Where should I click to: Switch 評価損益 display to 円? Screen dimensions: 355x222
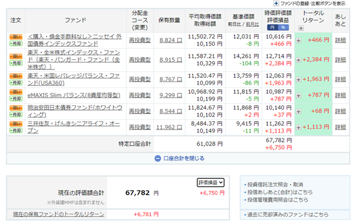(272, 27)
